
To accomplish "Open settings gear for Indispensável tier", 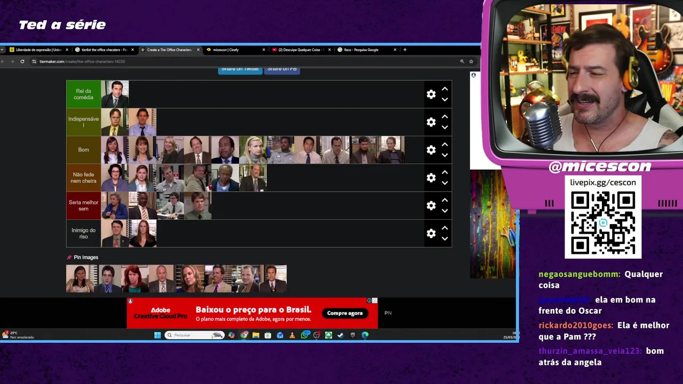I will pyautogui.click(x=431, y=122).
